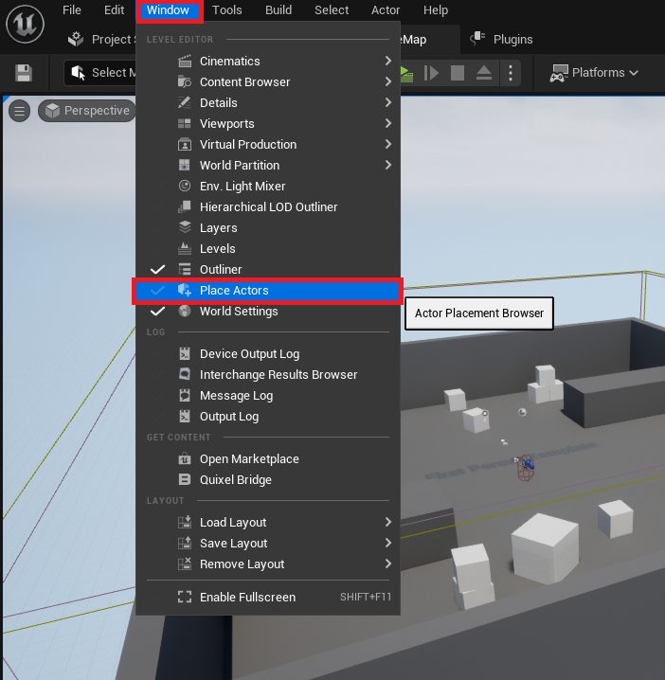
Task: Click the Perspective view button
Action: click(x=87, y=111)
